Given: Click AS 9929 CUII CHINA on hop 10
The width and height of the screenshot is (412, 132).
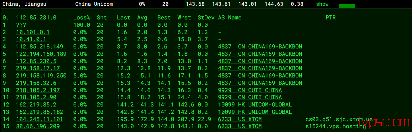Looking at the screenshot, I should click(250, 90).
